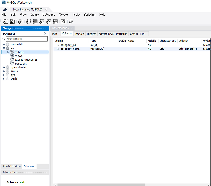
Task: Search table data toolbar icon
Action: pos(63,21)
